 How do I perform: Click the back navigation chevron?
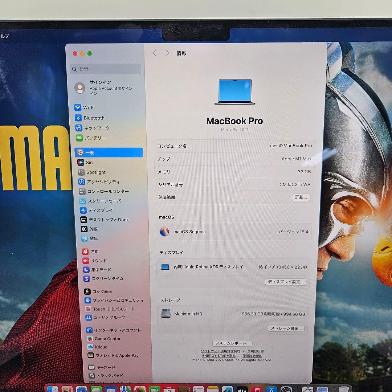[155, 53]
